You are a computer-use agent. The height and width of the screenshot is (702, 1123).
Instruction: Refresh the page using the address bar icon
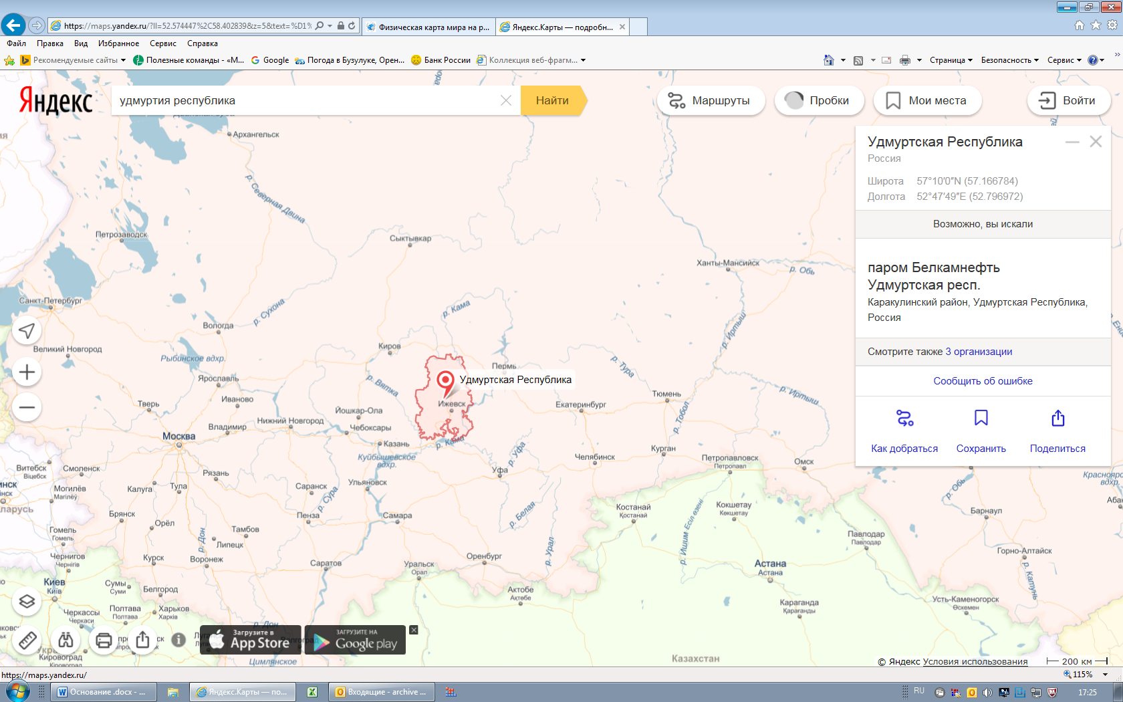click(x=352, y=25)
